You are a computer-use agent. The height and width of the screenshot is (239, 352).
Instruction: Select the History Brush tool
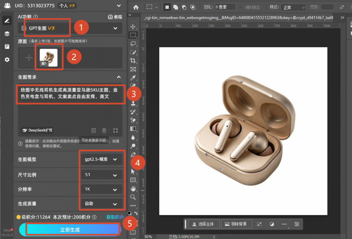(x=133, y=112)
